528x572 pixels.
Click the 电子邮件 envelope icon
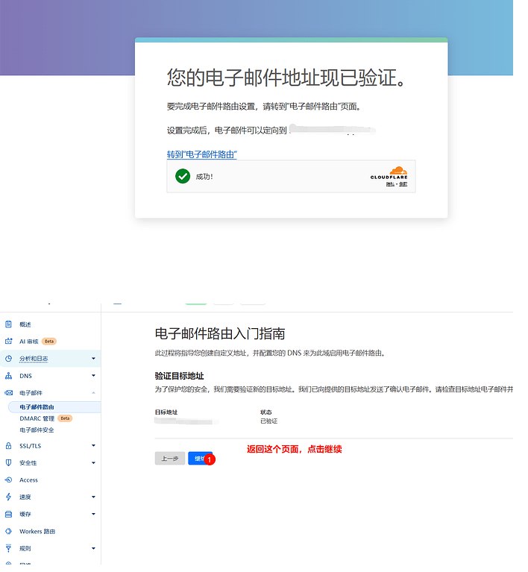(x=8, y=393)
